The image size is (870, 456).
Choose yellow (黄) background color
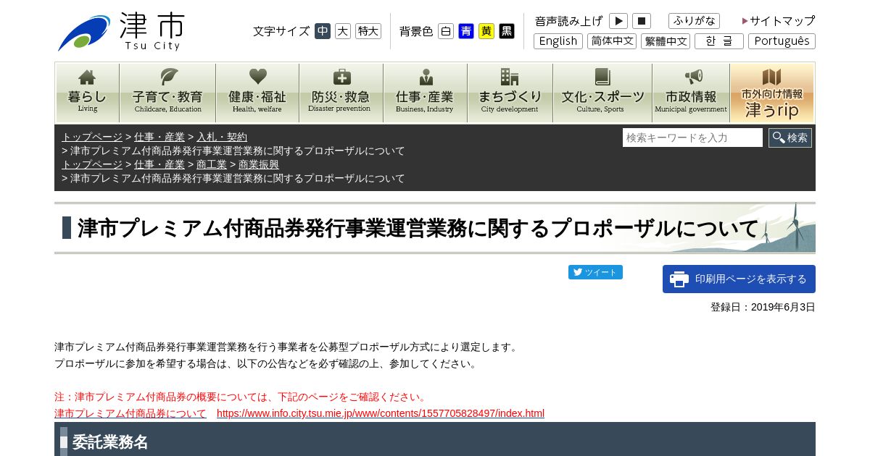(486, 31)
